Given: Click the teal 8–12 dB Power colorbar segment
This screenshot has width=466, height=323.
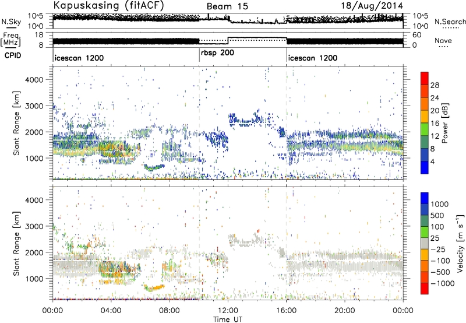Looking at the screenshot, I should click(425, 142).
